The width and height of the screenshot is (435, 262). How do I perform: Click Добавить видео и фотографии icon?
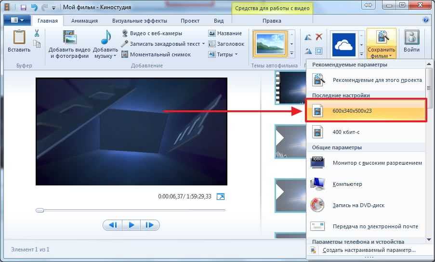coord(69,38)
